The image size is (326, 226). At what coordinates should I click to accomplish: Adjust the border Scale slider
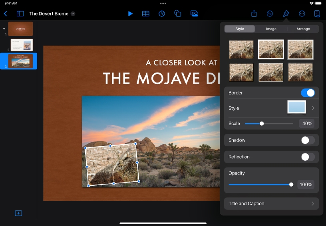click(269, 124)
